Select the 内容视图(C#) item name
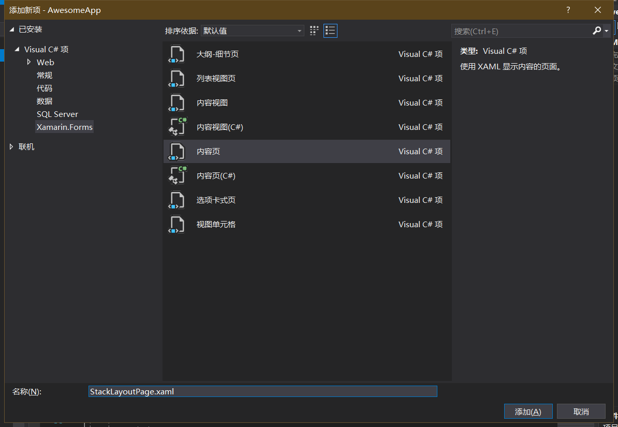Screen dimensions: 618x427 [220, 127]
